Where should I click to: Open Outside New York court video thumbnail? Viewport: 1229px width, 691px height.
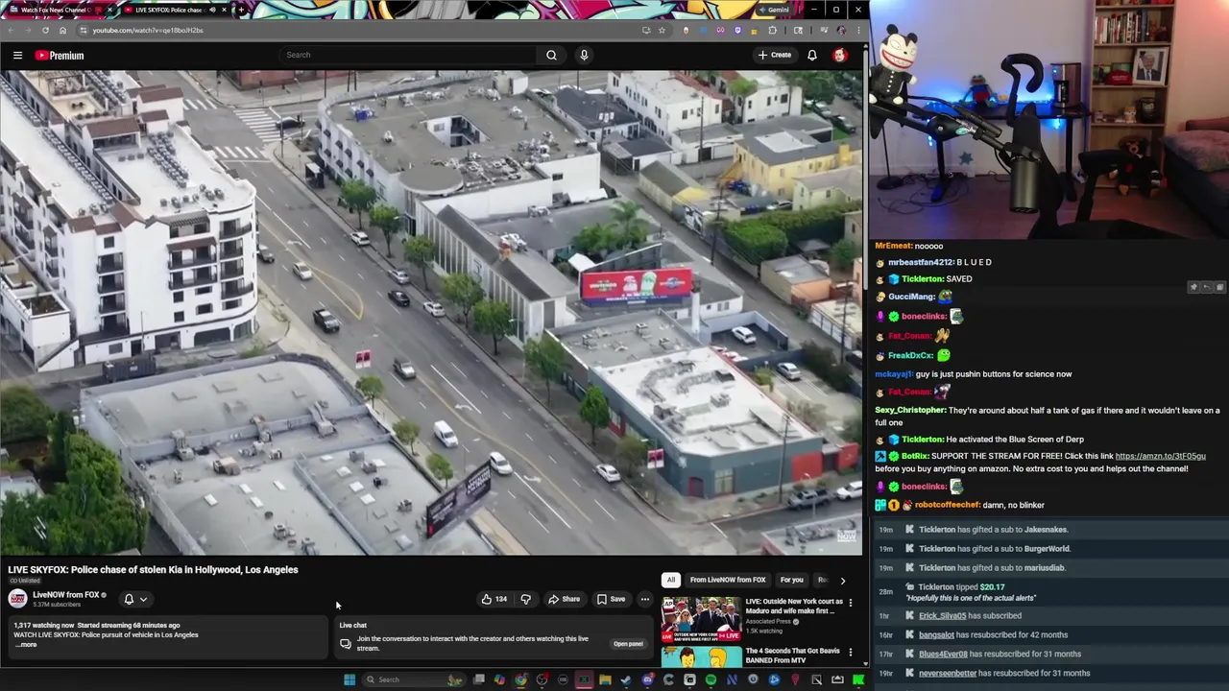701,617
